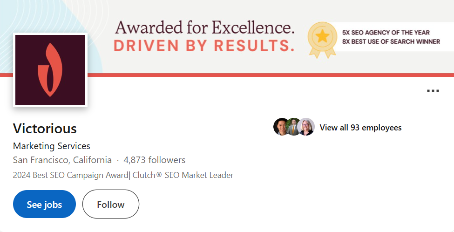Click 8X BEST USE OF SEARCH WINNER text

[x=391, y=41]
